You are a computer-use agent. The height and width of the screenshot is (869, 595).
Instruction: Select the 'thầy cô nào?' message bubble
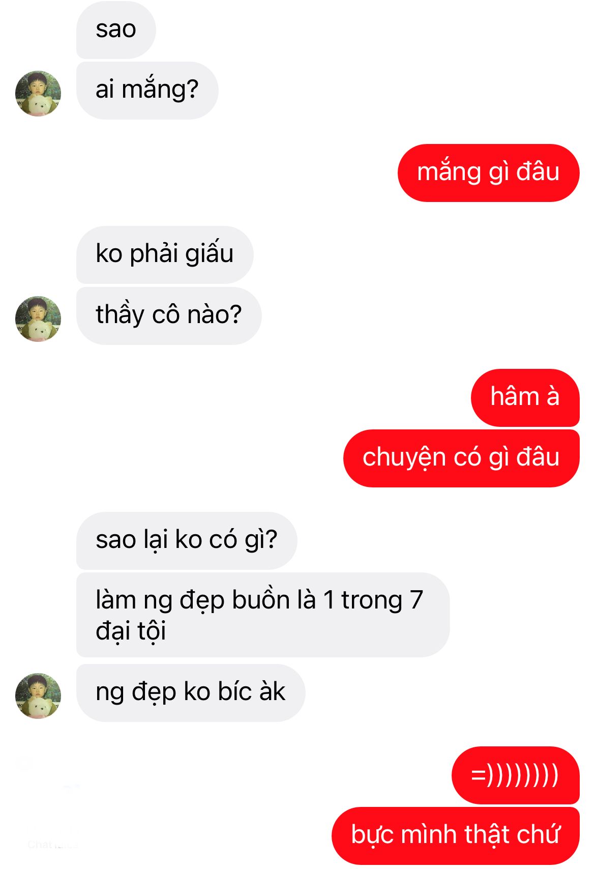click(x=169, y=316)
